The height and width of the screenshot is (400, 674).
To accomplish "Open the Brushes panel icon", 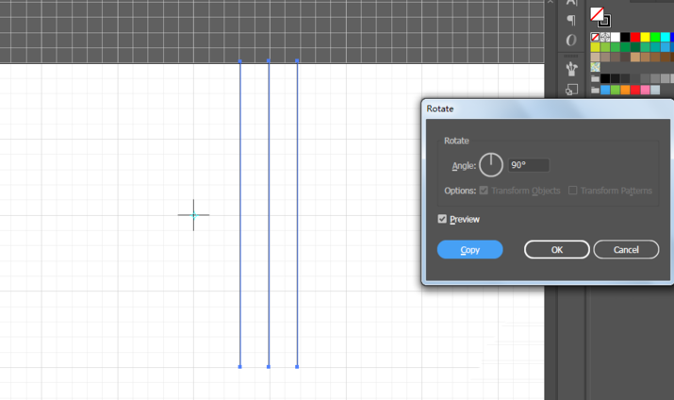I will [571, 69].
